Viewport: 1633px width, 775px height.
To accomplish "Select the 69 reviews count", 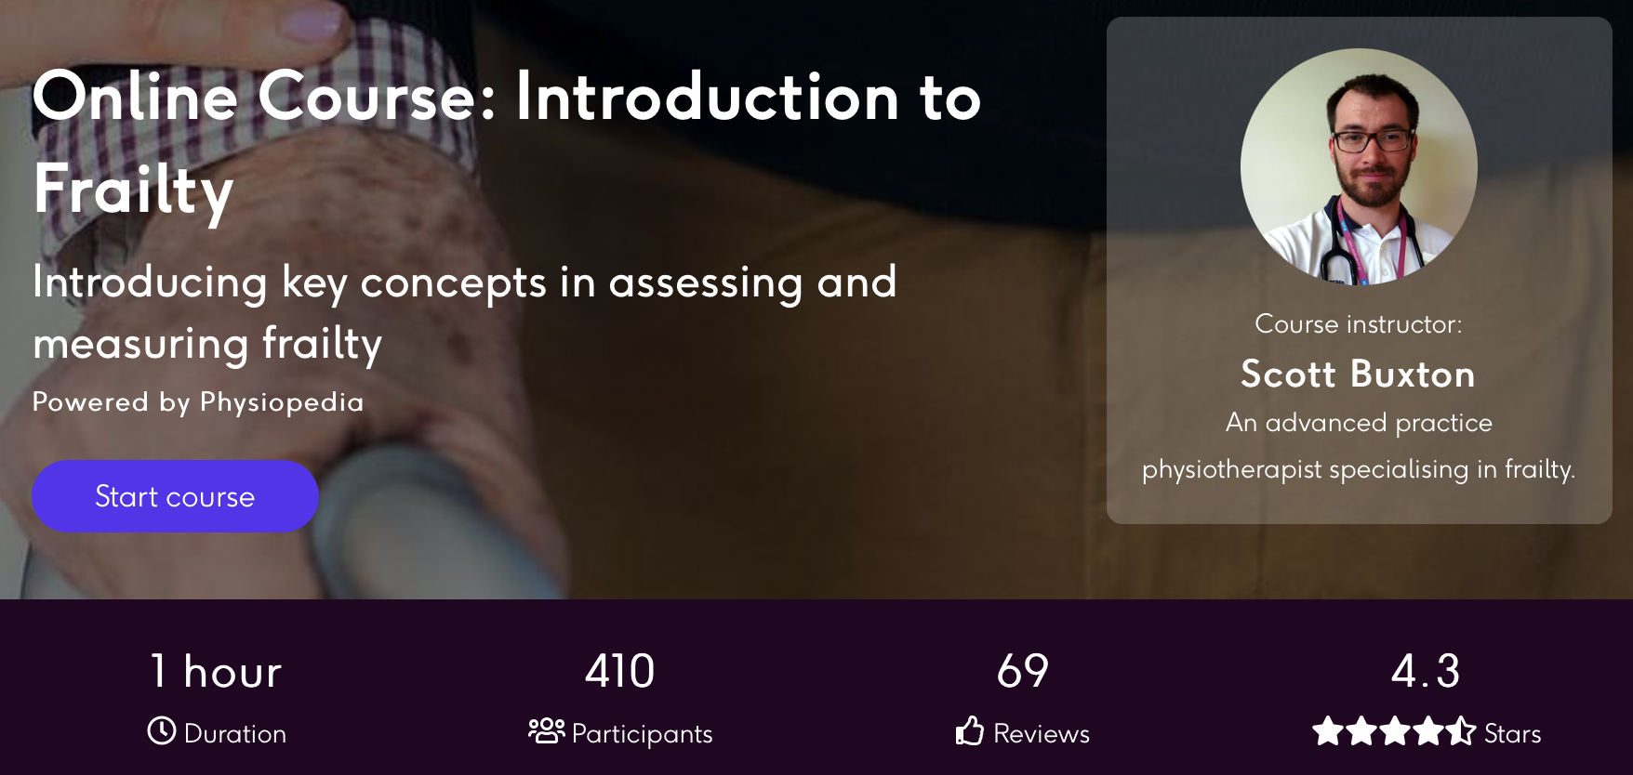I will click(1023, 671).
